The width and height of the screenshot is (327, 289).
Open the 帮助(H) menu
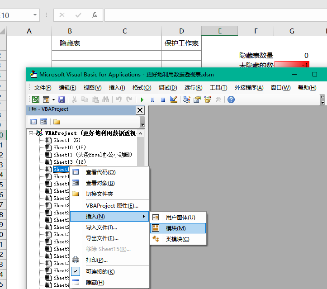click(x=307, y=88)
